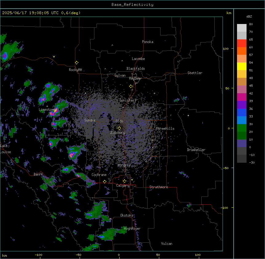Click the RedDeer city label

click(135, 78)
